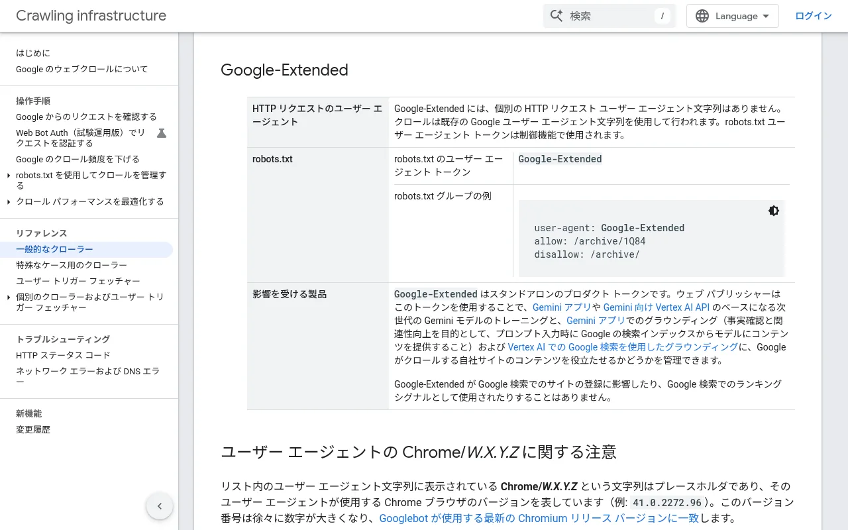
Task: Open the Language dropdown
Action: (733, 16)
